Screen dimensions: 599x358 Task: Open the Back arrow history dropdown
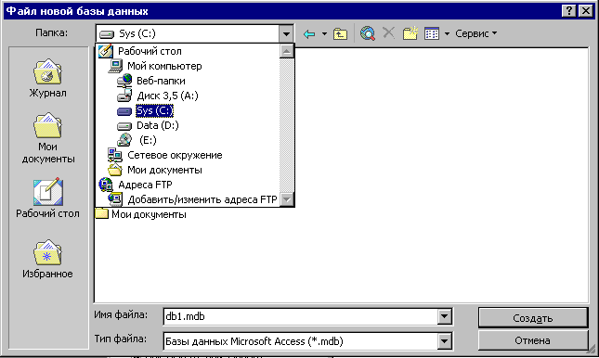click(x=324, y=34)
